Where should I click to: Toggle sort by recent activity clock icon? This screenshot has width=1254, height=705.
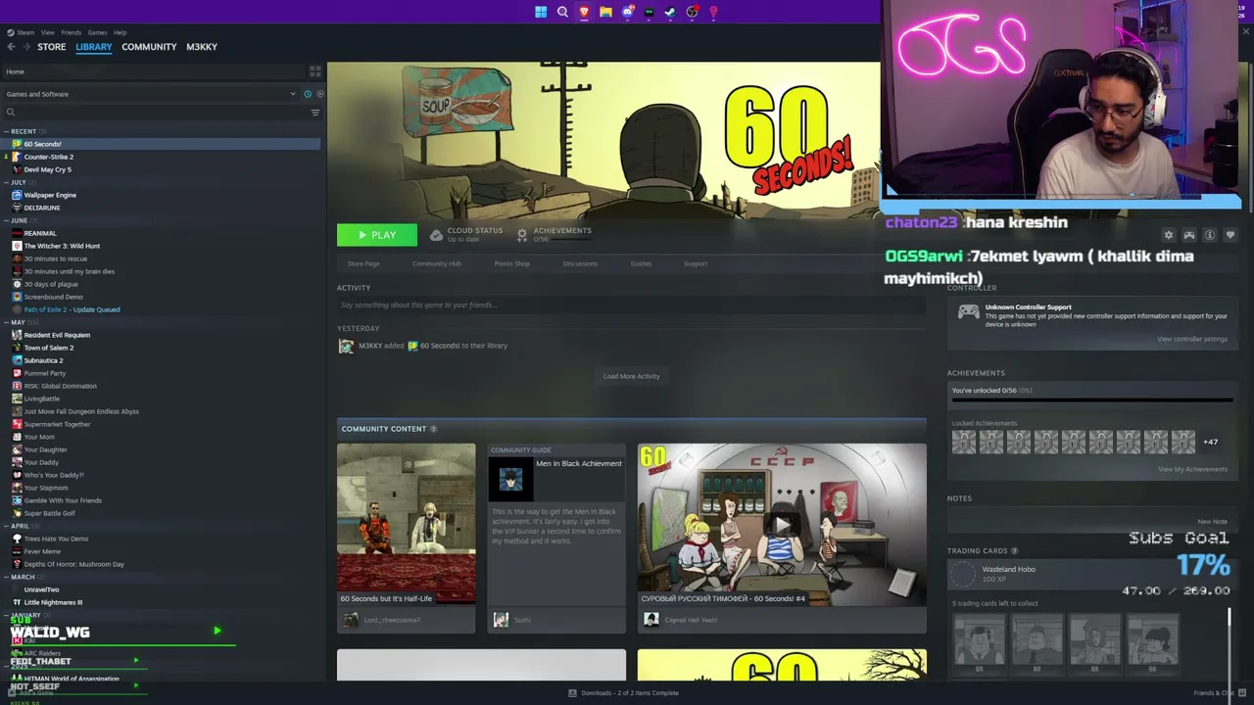(x=307, y=94)
